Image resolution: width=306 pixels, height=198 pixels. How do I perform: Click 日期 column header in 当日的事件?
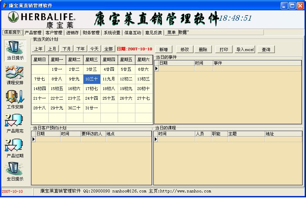177,63
